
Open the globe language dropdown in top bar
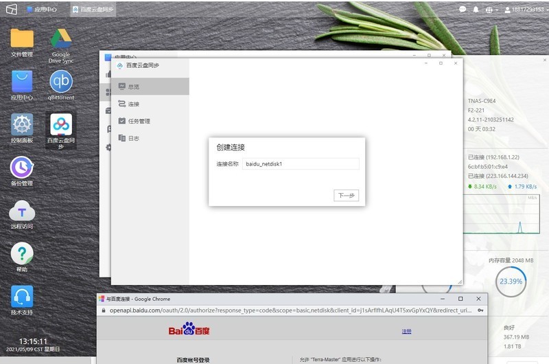point(491,10)
